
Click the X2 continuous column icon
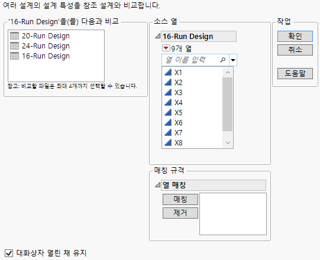tap(168, 82)
